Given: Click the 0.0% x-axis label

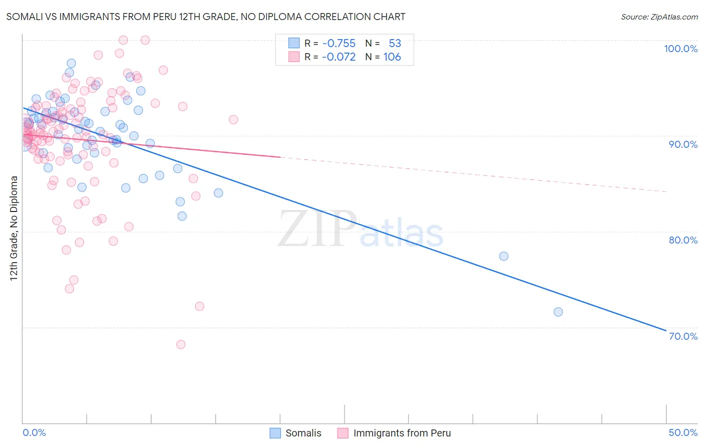Looking at the screenshot, I should click(x=34, y=432).
